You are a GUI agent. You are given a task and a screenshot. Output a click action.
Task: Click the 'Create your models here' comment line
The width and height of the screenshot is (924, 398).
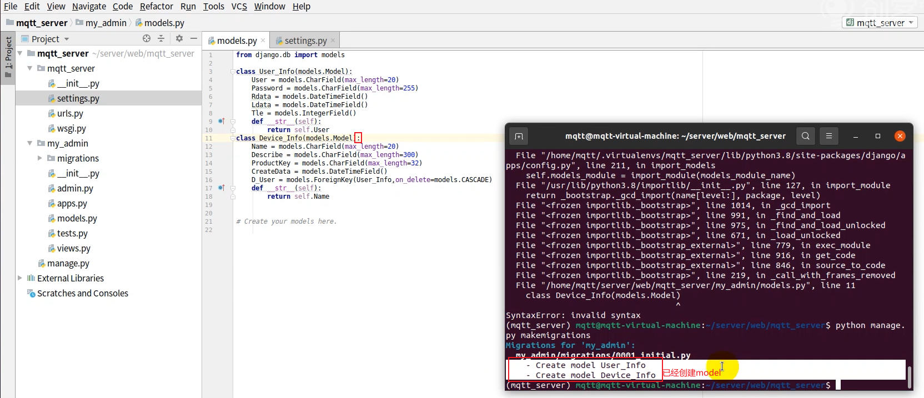tap(287, 221)
